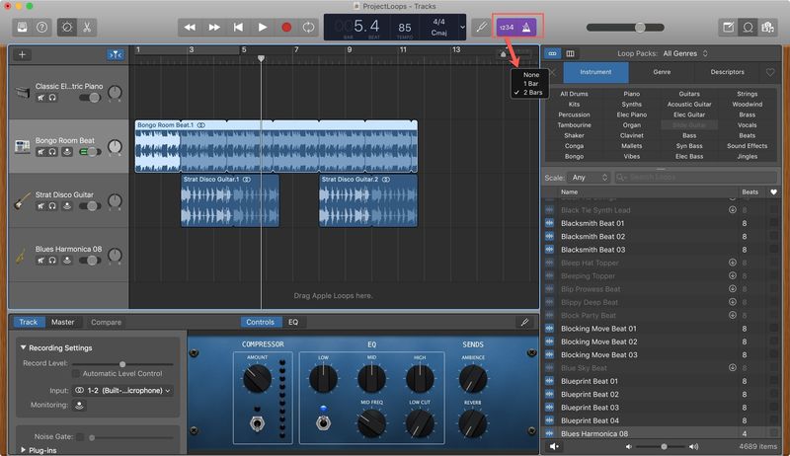Screen dimensions: 790x456
Task: Adjust Strat Disco Guitar volume slider
Action: click(90, 206)
